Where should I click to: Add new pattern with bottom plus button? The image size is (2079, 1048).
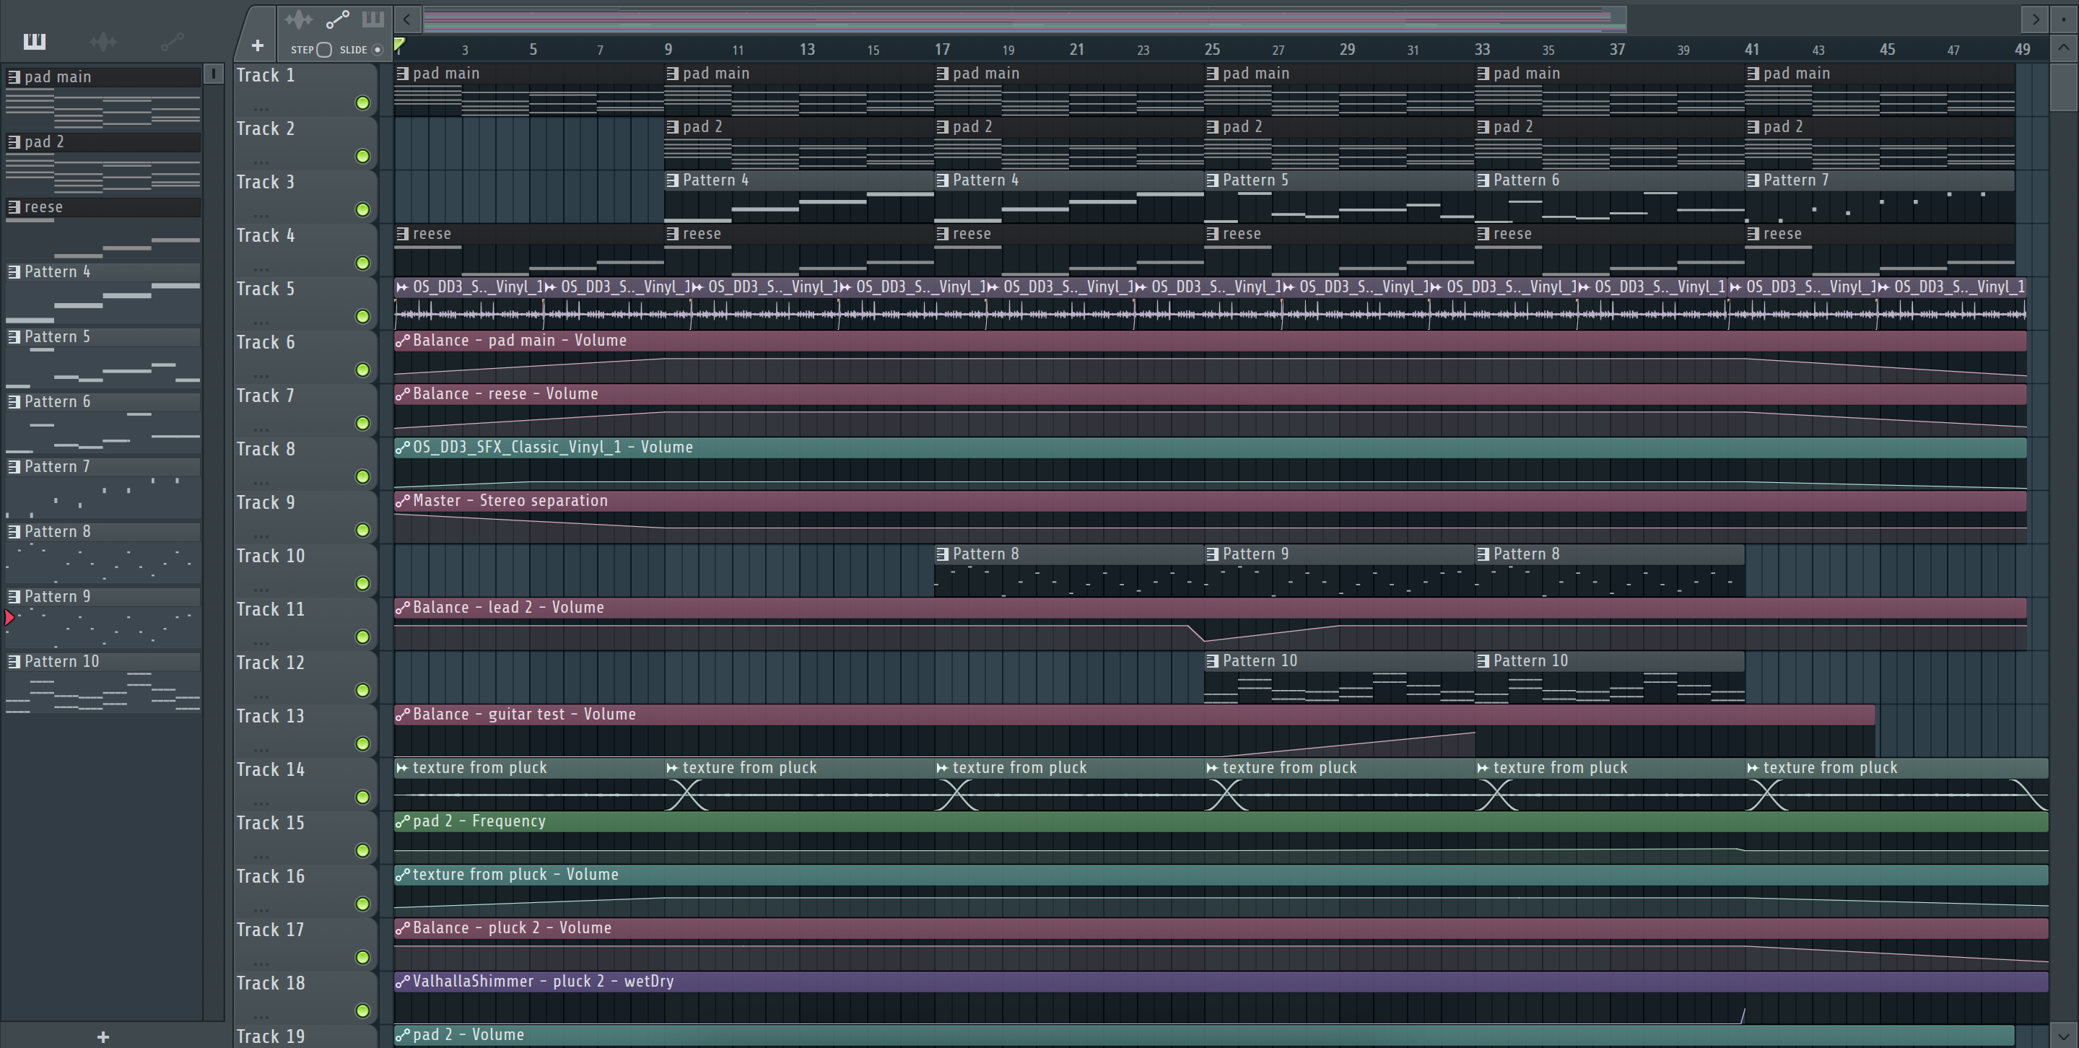[x=103, y=1036]
